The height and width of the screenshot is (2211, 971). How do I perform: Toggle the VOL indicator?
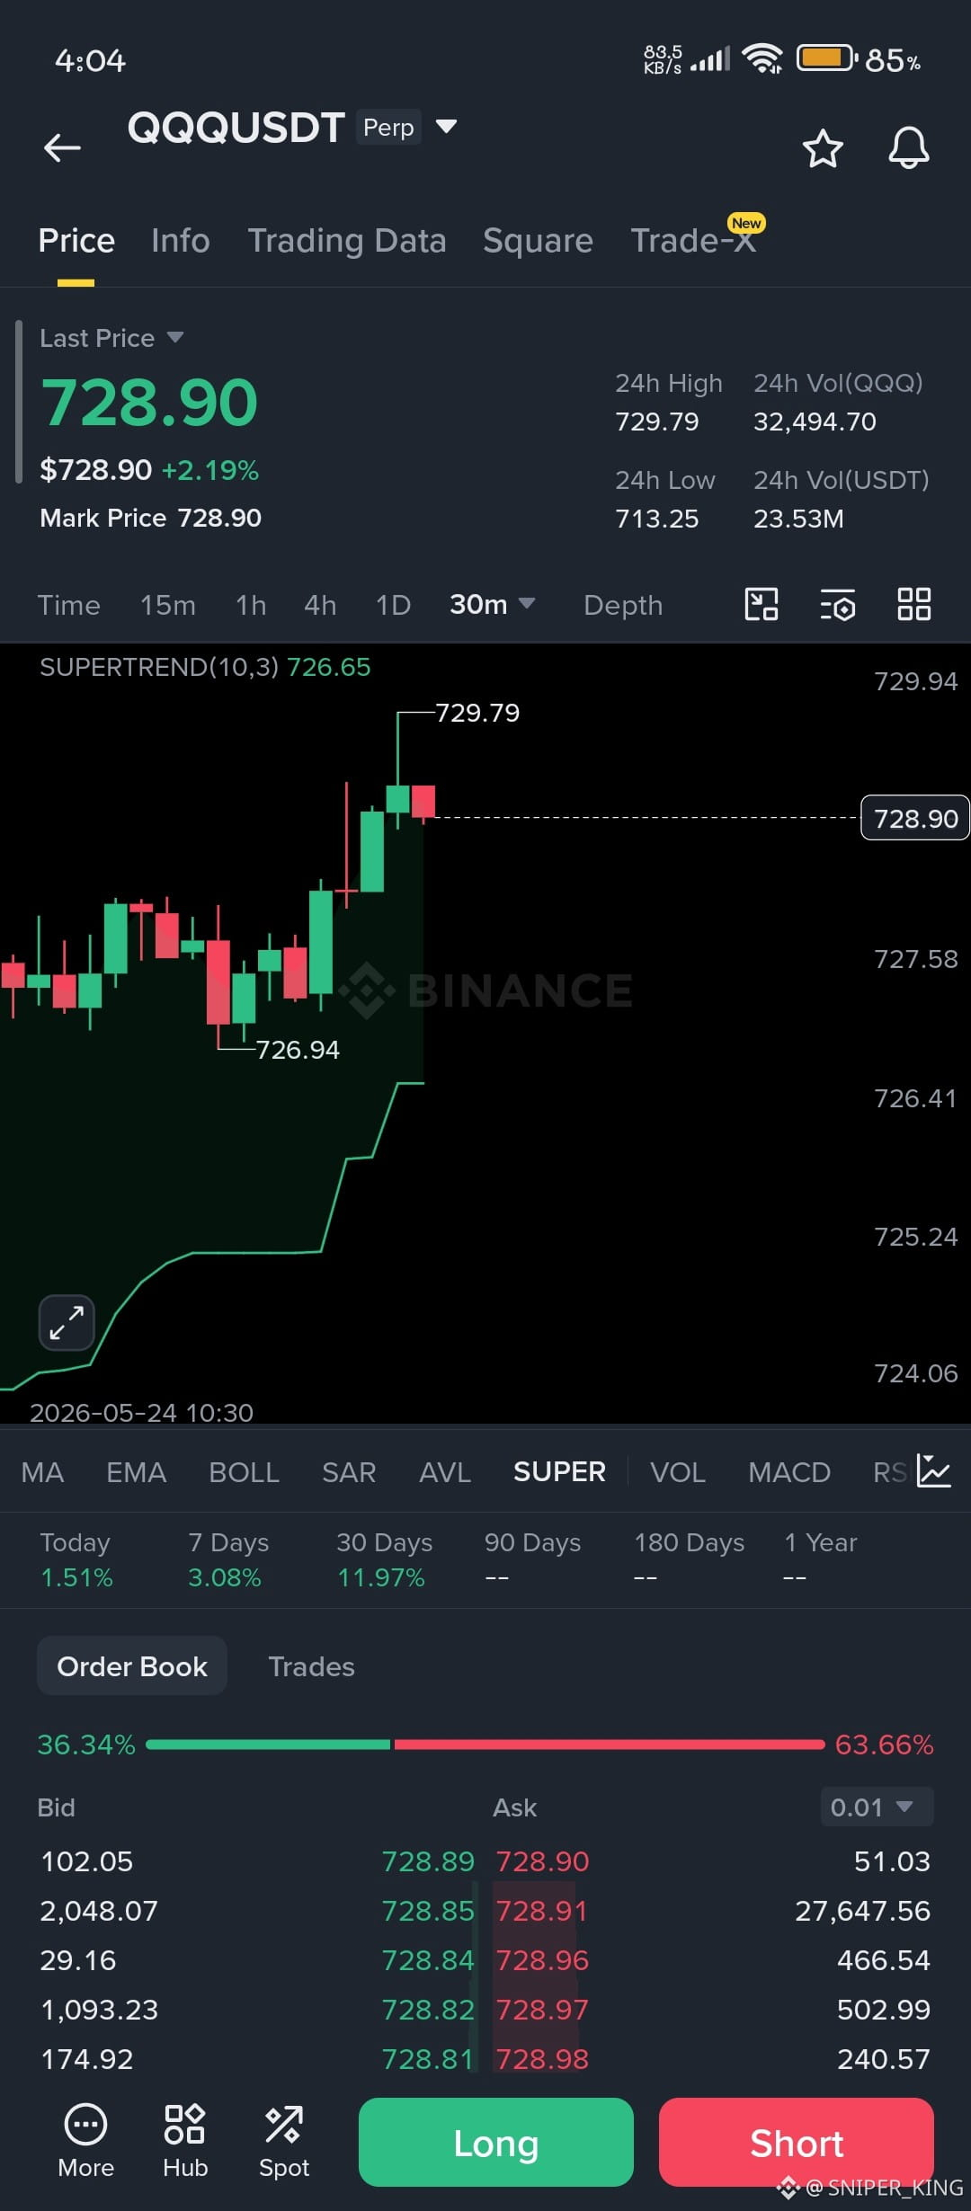pyautogui.click(x=678, y=1472)
